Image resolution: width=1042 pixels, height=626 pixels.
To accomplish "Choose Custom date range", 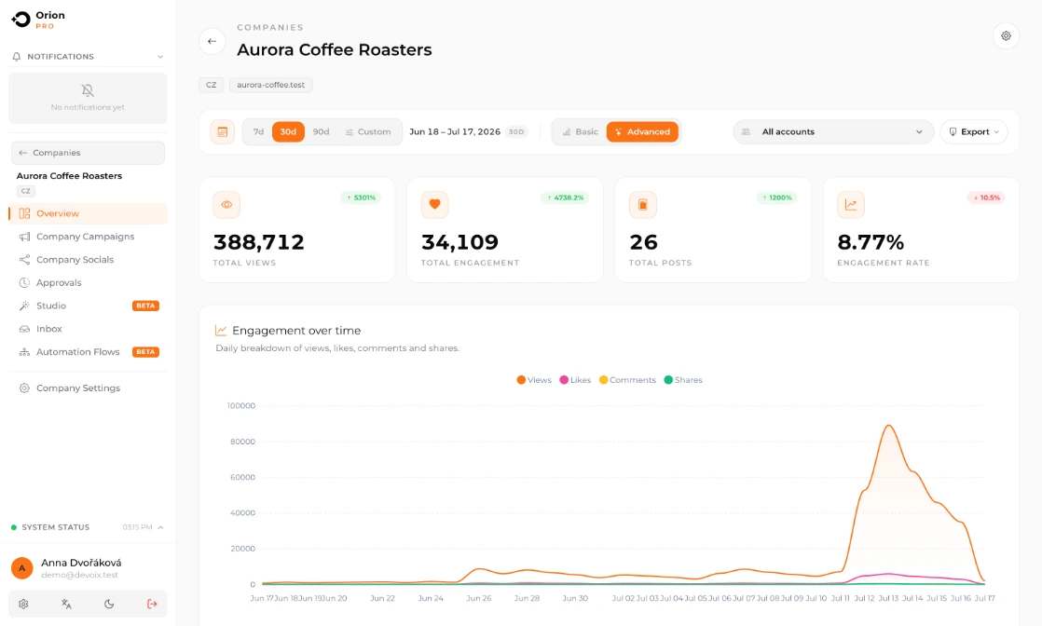I will coord(368,132).
